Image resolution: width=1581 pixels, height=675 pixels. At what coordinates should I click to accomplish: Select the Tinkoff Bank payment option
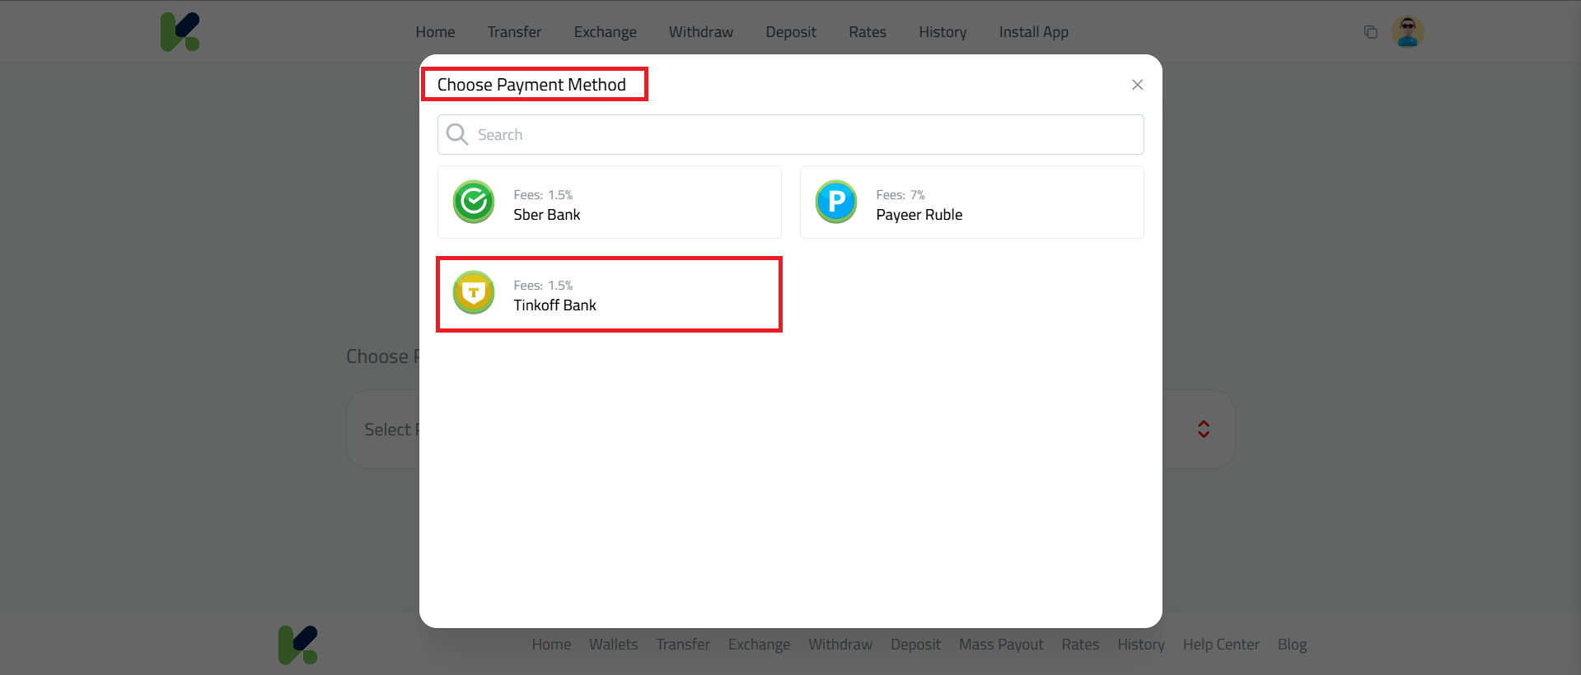(x=609, y=294)
